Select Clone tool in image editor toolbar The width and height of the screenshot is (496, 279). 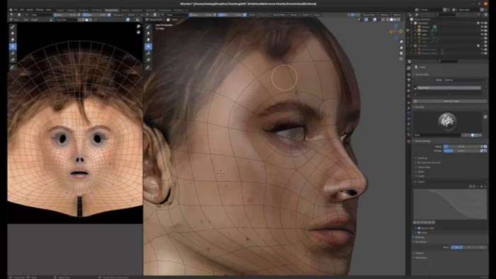(13, 47)
